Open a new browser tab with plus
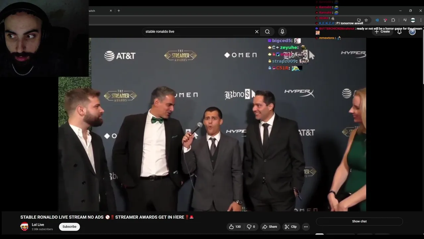 (x=119, y=11)
